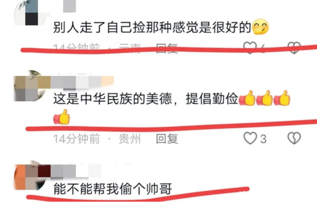
Task: Reply to the 贵州 comment via 回复
Action: pos(167,139)
